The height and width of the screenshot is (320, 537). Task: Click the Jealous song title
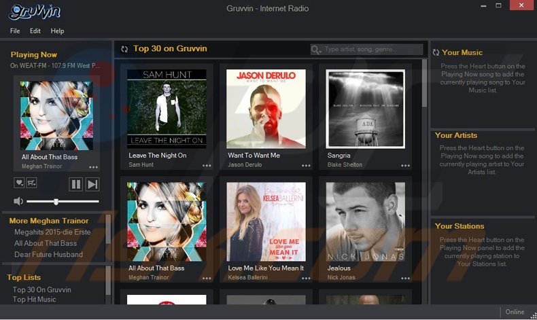[x=339, y=268]
